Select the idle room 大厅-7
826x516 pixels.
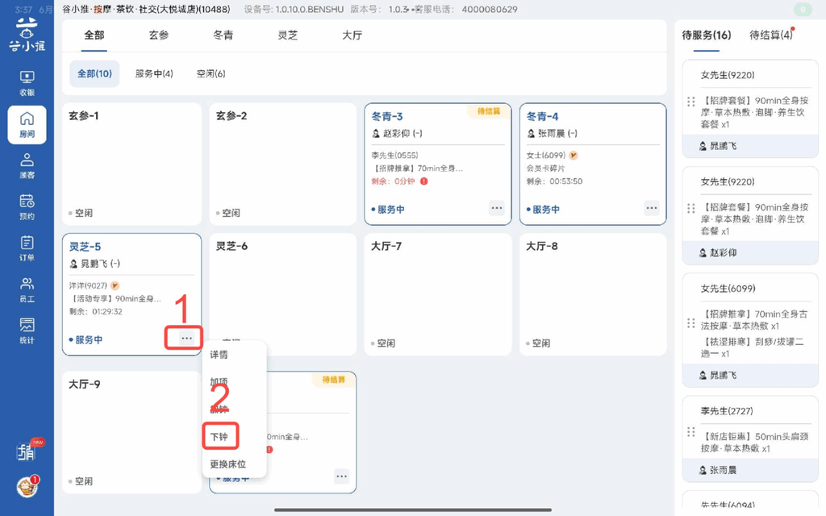coord(438,295)
